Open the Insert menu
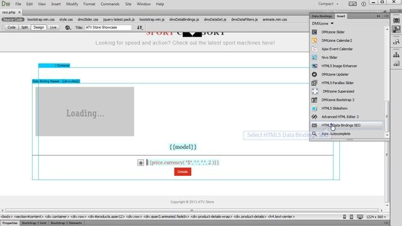The image size is (402, 226). point(56,4)
